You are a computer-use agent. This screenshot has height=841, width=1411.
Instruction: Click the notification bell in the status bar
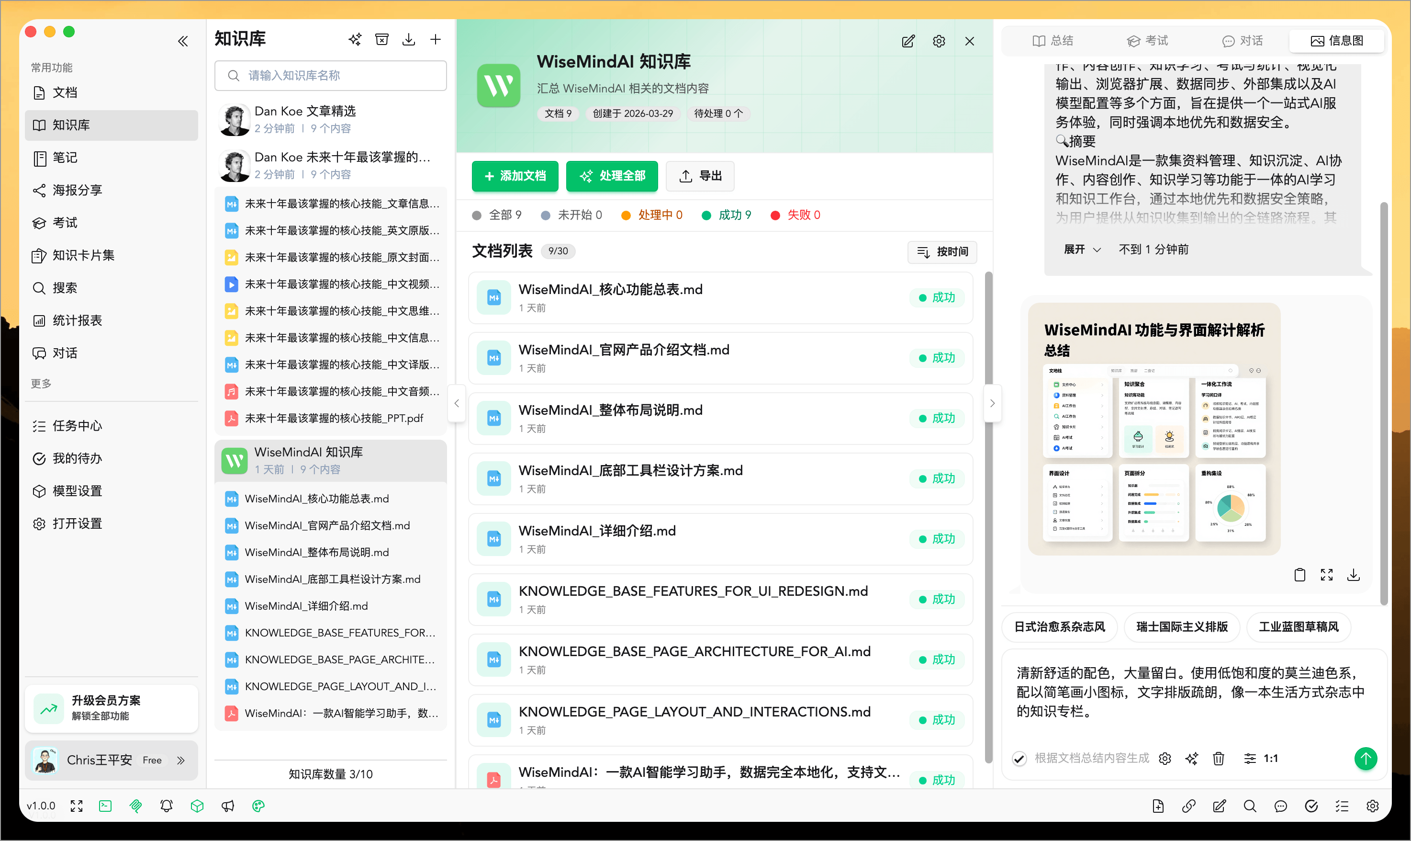click(x=167, y=805)
